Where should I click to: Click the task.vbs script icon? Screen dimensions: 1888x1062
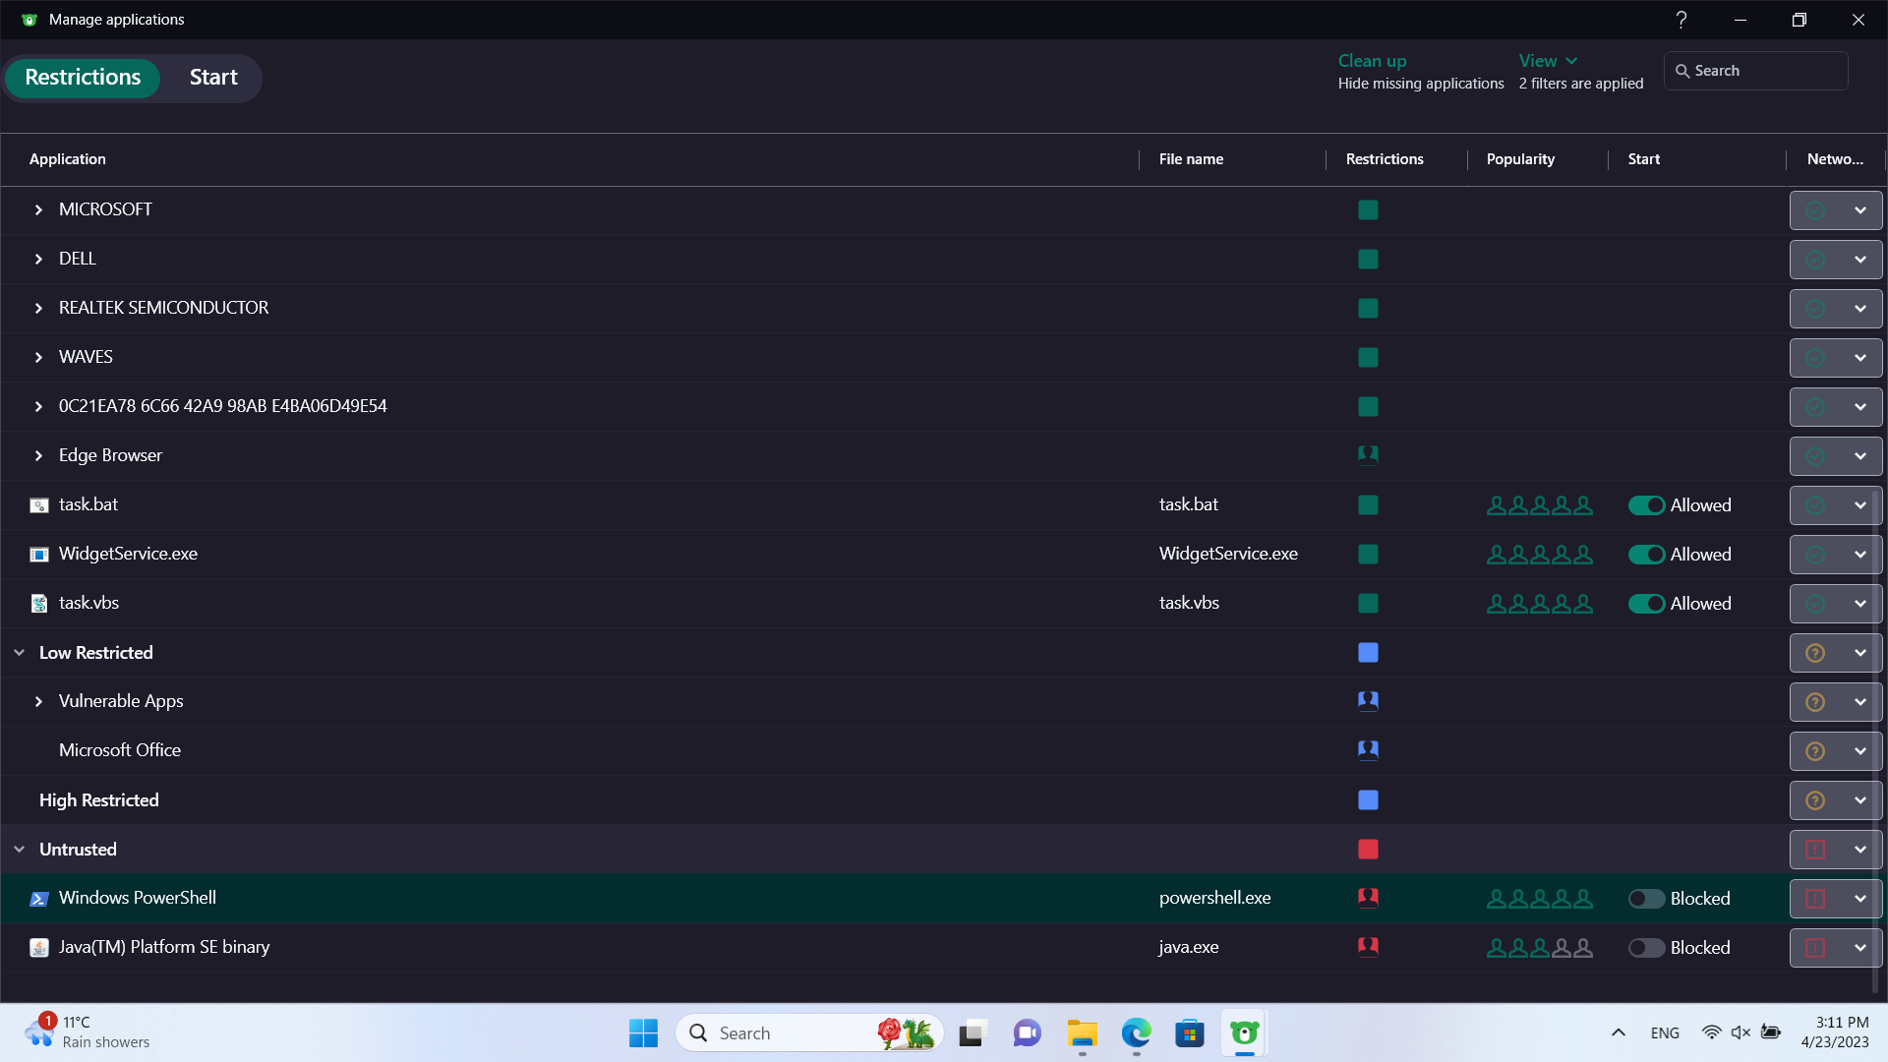pyautogui.click(x=38, y=604)
